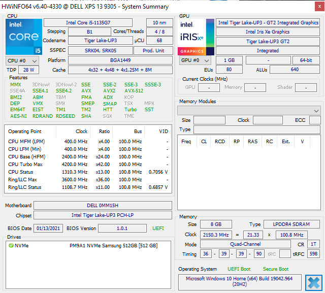
Task: Click the Microsoft Windows 10 Home OS field
Action: 240,282
